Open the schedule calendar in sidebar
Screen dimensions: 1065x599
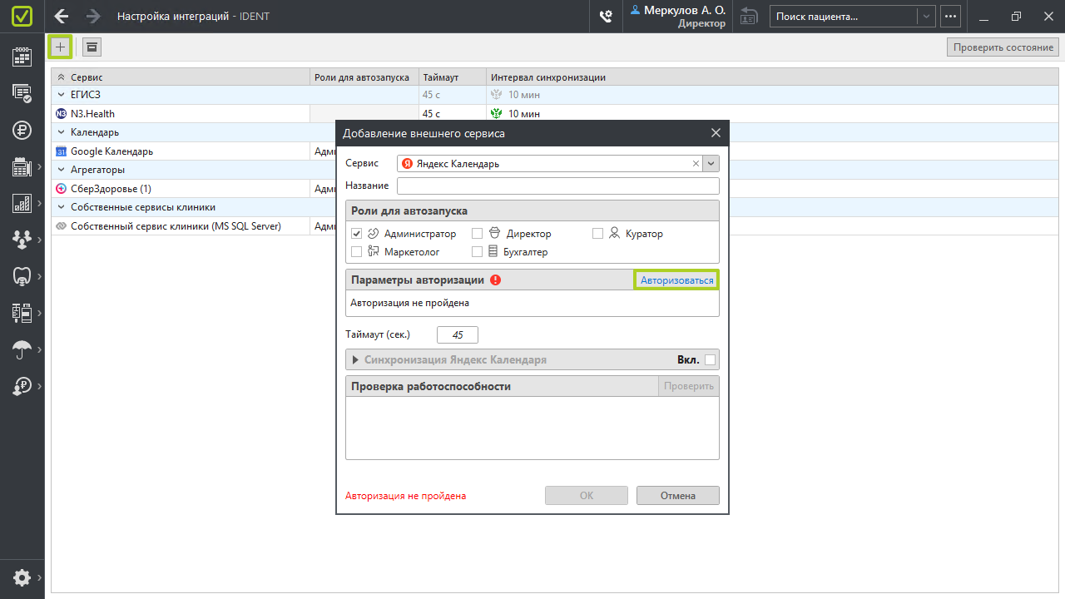(22, 57)
